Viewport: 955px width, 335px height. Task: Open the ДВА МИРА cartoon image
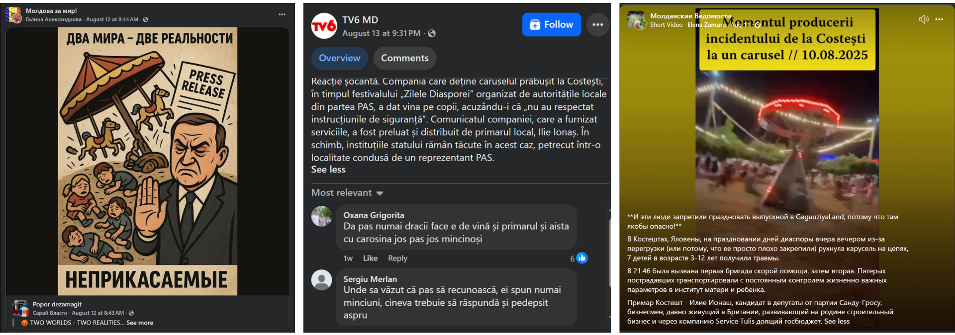click(x=148, y=162)
